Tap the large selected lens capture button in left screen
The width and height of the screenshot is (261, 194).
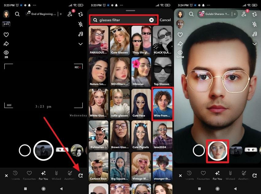[x=43, y=150]
